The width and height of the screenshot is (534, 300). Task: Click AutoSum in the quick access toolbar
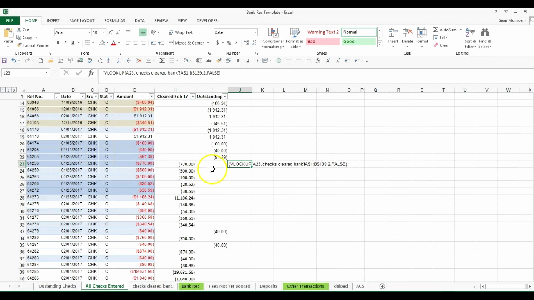pyautogui.click(x=162, y=60)
